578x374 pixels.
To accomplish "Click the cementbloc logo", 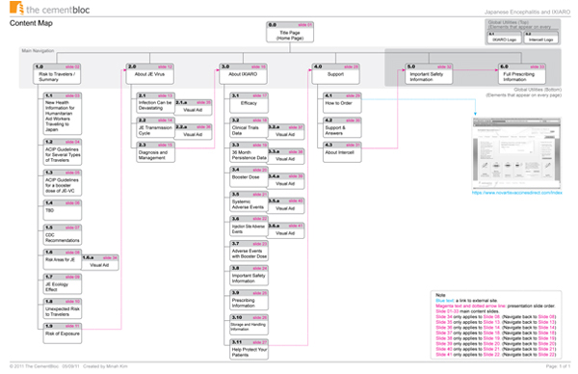I will pyautogui.click(x=49, y=8).
